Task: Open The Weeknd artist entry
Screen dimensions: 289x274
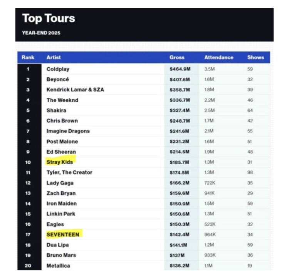Action: tap(62, 100)
